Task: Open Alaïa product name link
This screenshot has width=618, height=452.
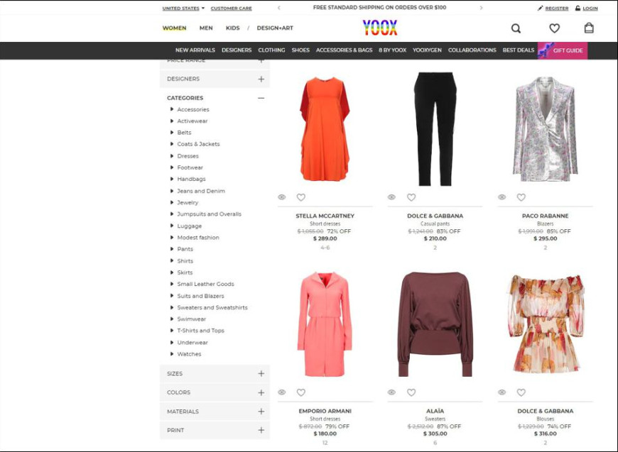Action: click(435, 411)
